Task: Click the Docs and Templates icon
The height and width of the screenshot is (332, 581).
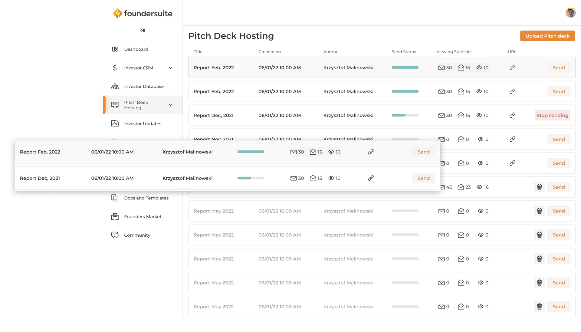Action: 115,198
